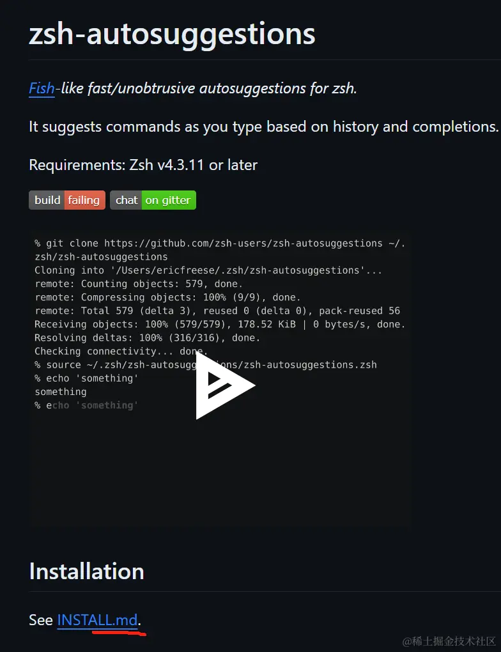Click the zsh-autosuggestions heading
Screen dimensions: 501x652
point(172,33)
